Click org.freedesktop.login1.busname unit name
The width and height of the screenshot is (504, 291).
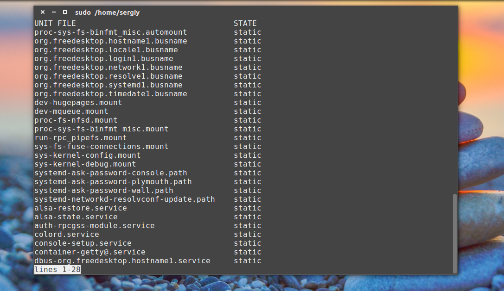(103, 58)
